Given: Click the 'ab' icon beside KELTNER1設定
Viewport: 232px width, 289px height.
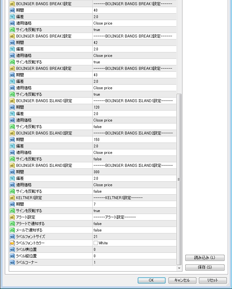Looking at the screenshot, I should 12,198.
